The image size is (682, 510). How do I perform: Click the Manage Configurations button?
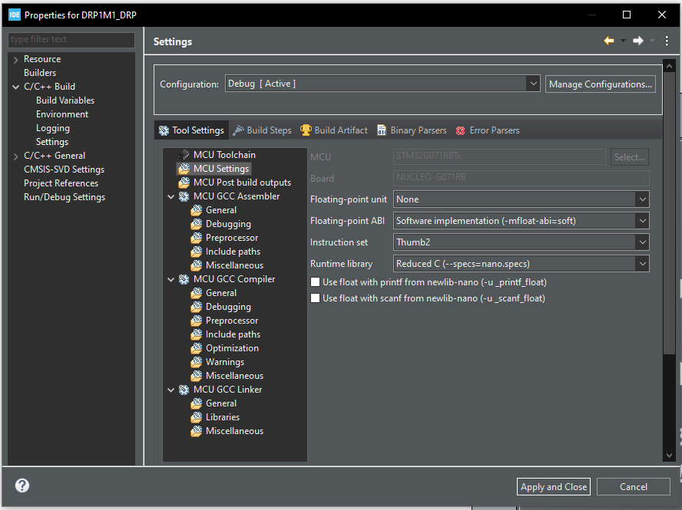point(601,84)
